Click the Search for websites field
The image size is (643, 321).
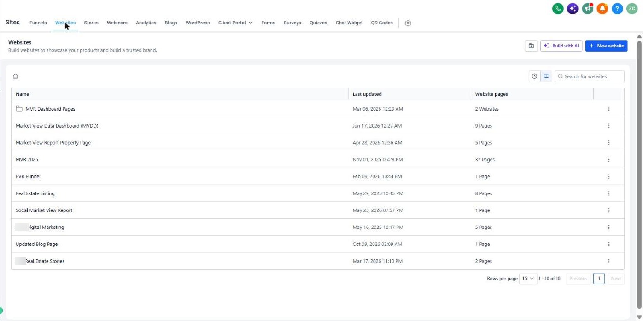[x=590, y=76]
